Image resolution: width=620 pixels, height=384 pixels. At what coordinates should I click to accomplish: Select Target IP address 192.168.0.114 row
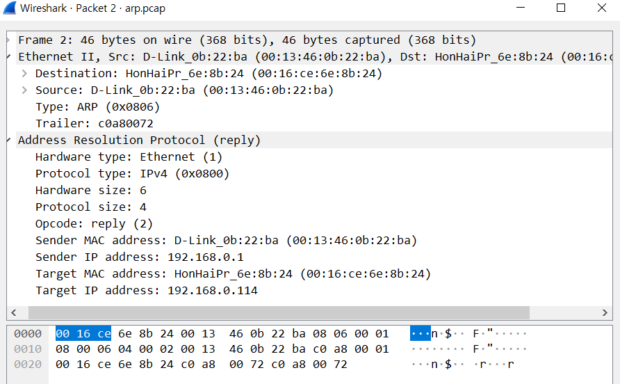(x=147, y=291)
